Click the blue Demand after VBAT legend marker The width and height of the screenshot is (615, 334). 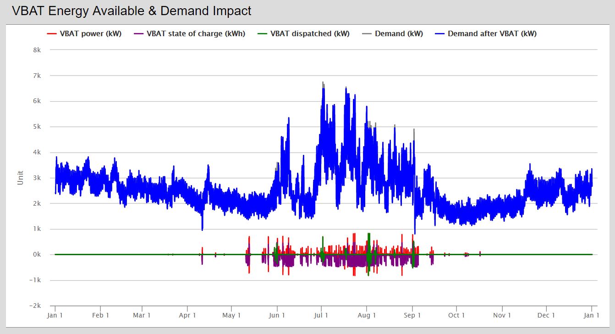pos(439,34)
